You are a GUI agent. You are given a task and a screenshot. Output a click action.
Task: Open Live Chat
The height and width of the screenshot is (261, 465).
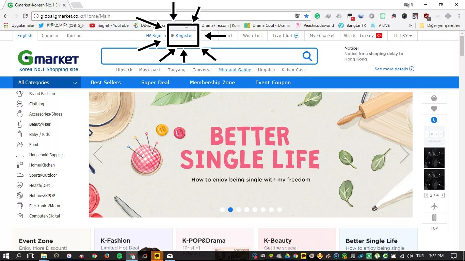click(x=286, y=35)
